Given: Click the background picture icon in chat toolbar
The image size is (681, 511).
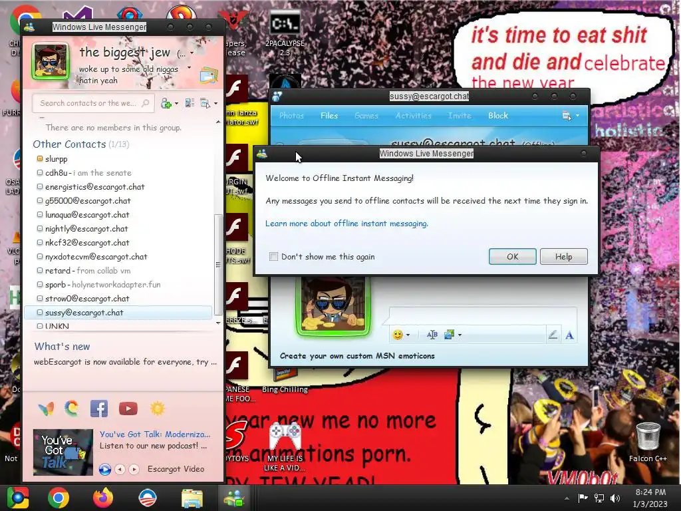Looking at the screenshot, I should (449, 335).
